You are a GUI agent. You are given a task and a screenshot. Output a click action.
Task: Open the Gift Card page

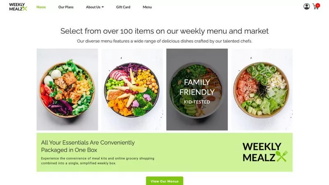click(123, 7)
